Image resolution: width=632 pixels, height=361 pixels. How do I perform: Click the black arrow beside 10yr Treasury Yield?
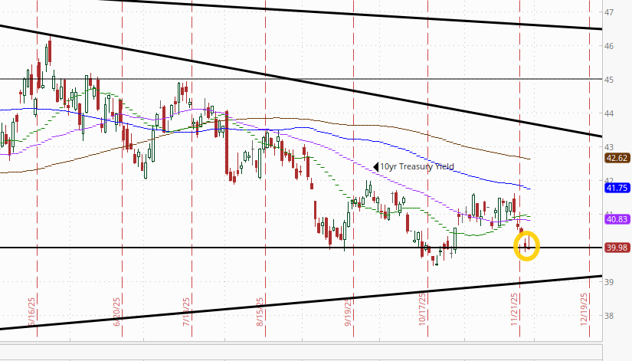click(376, 166)
